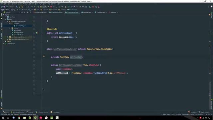Click the Redo arrow icon
This screenshot has width=213, height=120.
13,7
